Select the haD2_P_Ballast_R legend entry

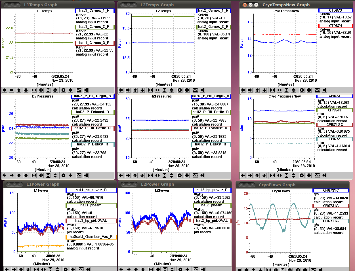93,145
